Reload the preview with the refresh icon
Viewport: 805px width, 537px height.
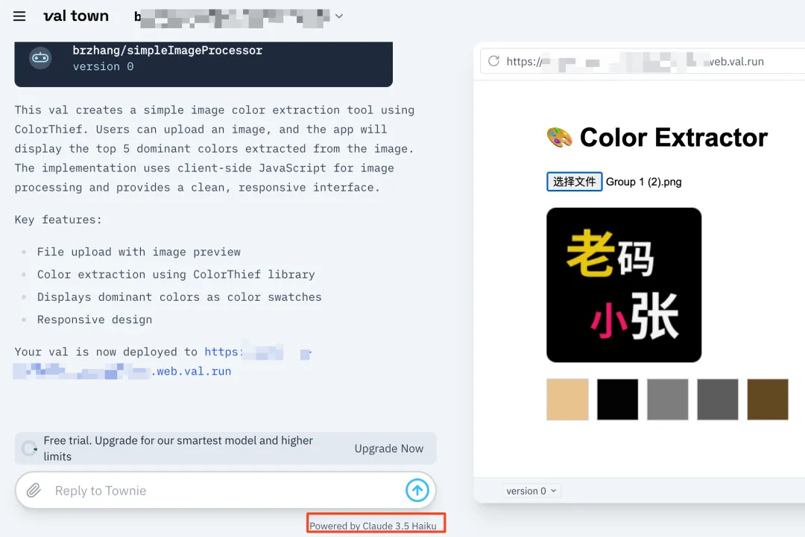click(x=494, y=61)
